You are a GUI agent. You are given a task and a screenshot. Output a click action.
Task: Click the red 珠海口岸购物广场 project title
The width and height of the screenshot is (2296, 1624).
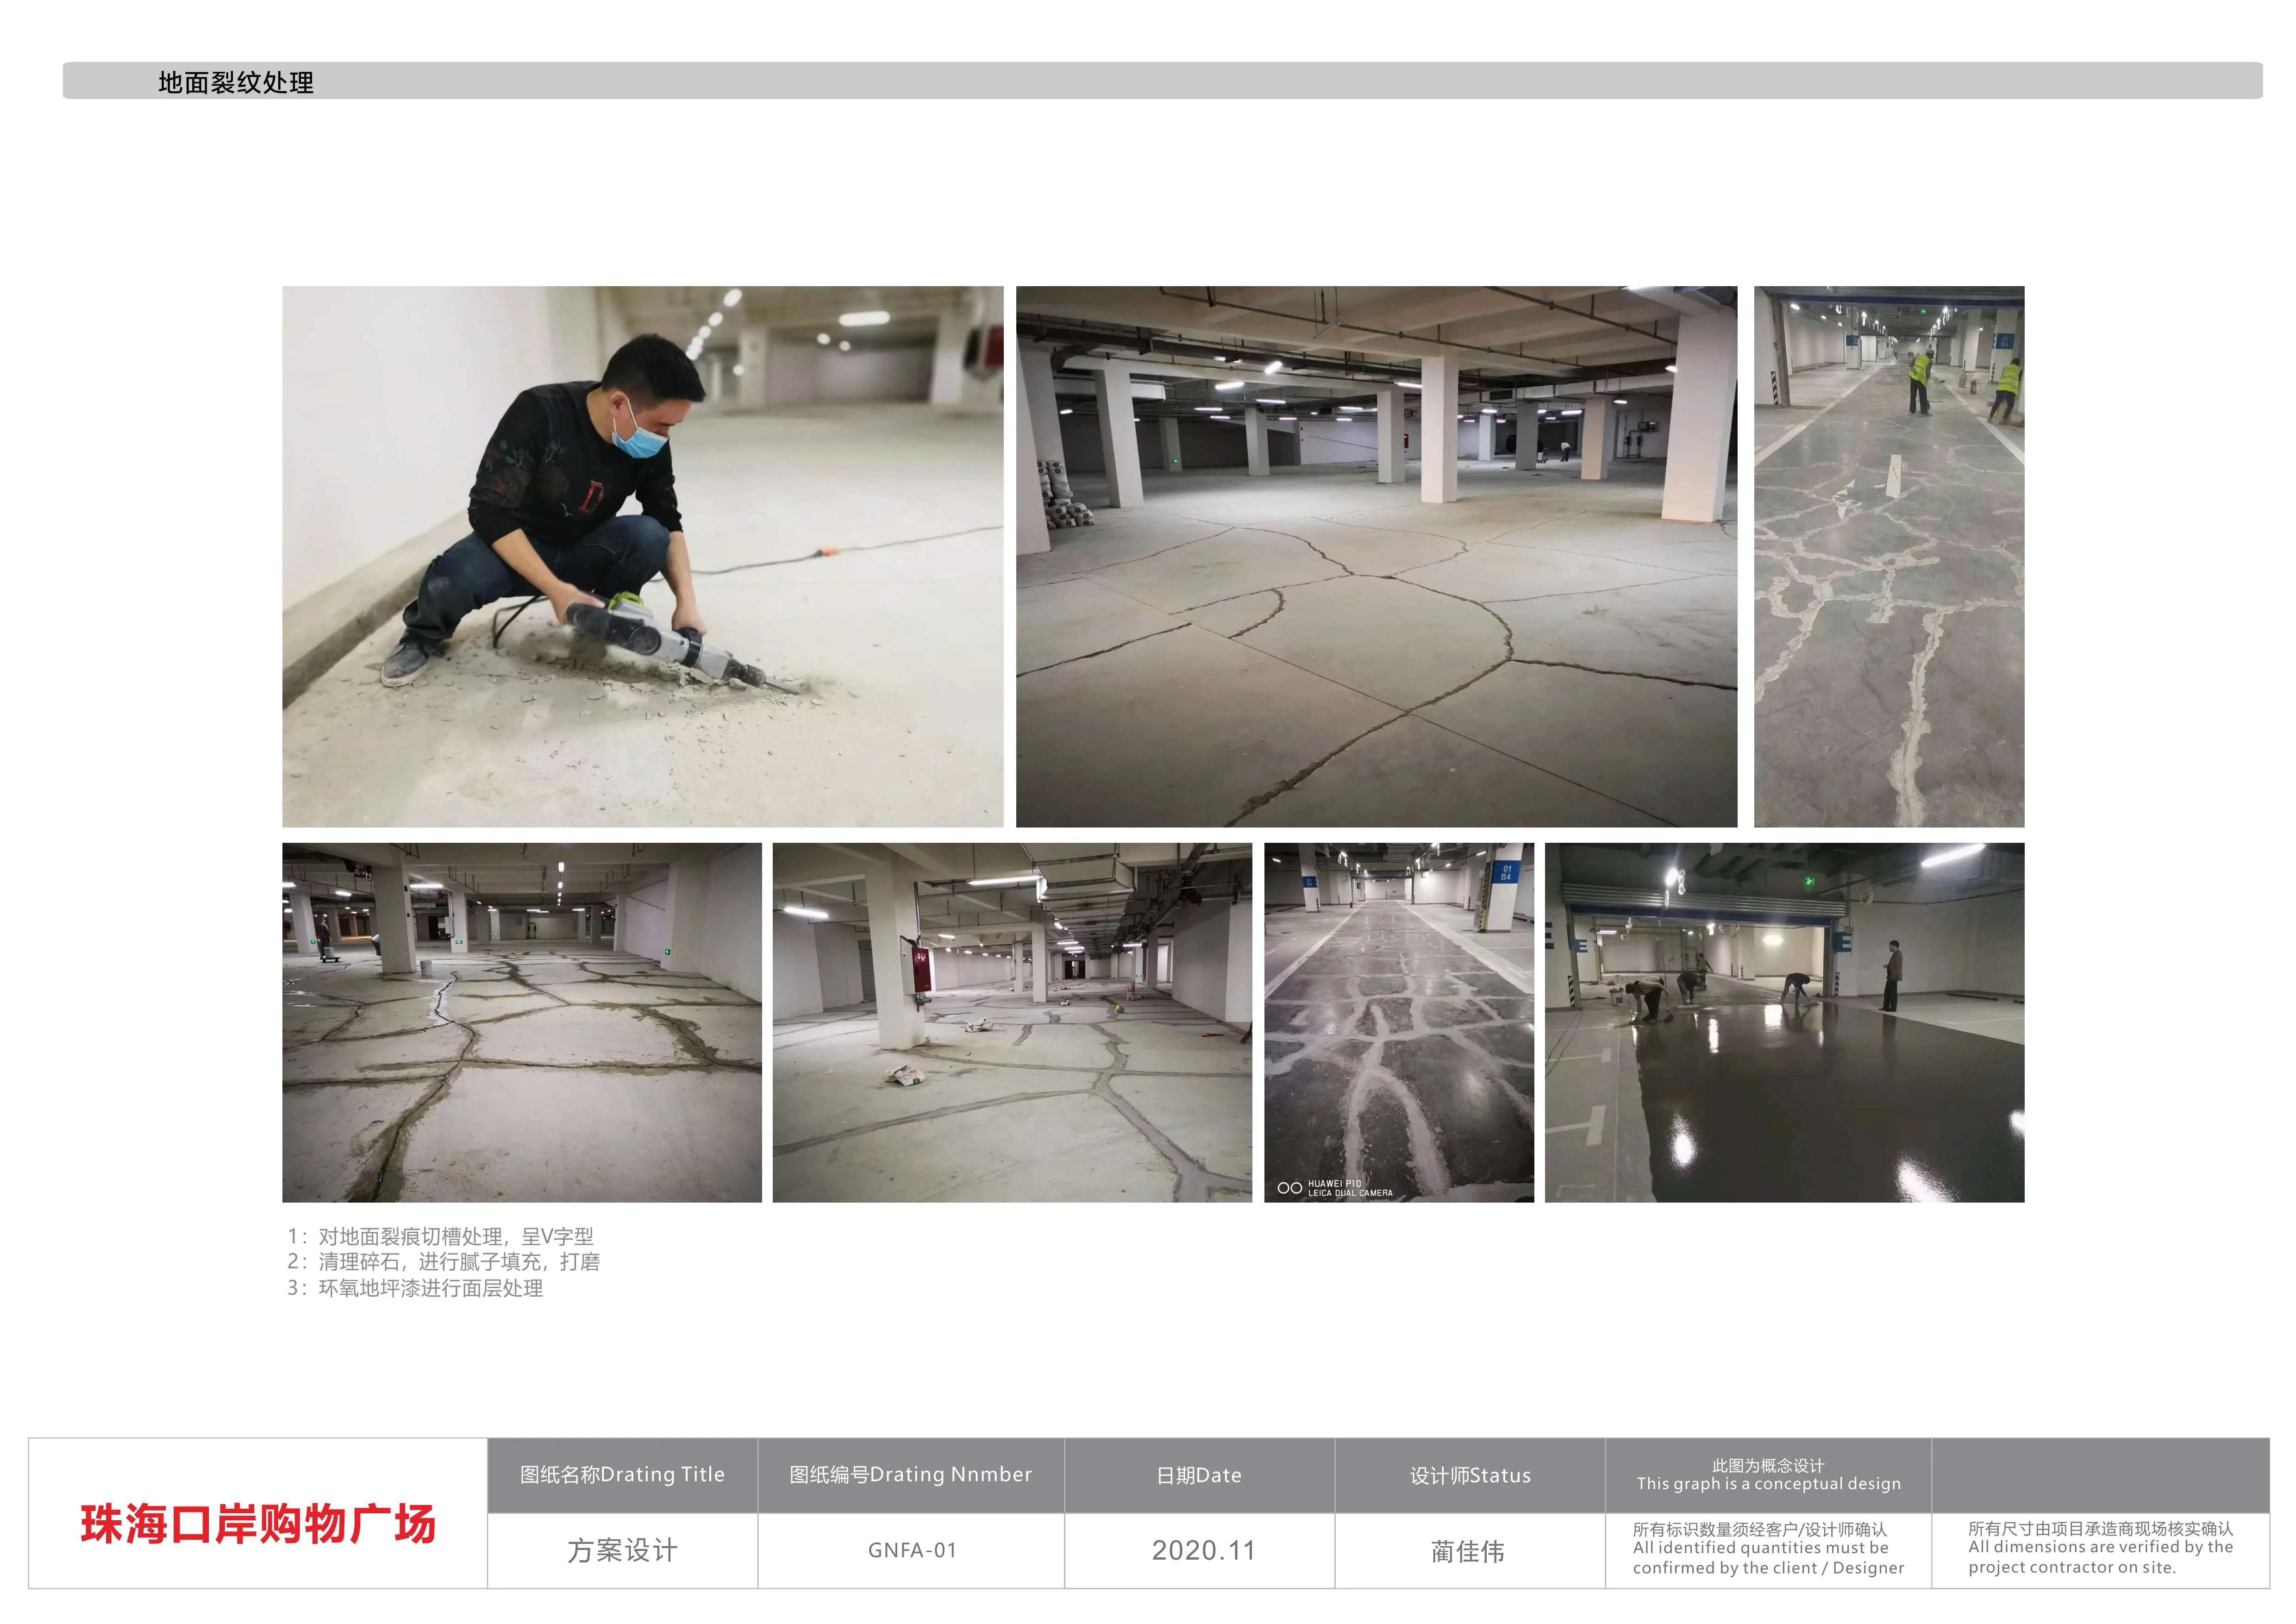258,1524
